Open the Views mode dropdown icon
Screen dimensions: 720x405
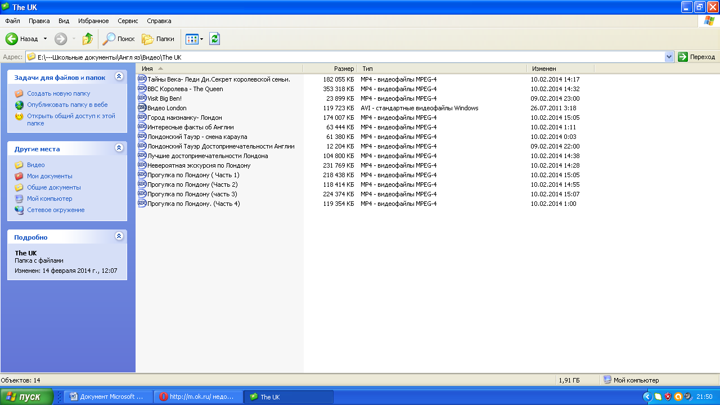(x=195, y=39)
